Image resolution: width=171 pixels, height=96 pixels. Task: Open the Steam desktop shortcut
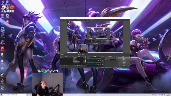tap(2, 75)
